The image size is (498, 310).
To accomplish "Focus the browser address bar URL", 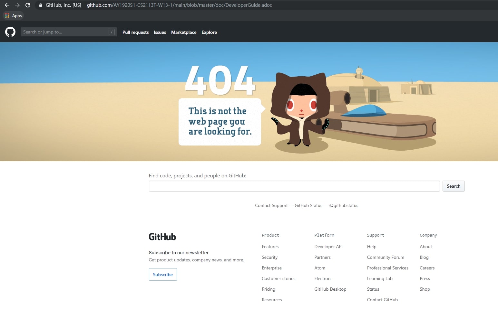I will [x=179, y=5].
